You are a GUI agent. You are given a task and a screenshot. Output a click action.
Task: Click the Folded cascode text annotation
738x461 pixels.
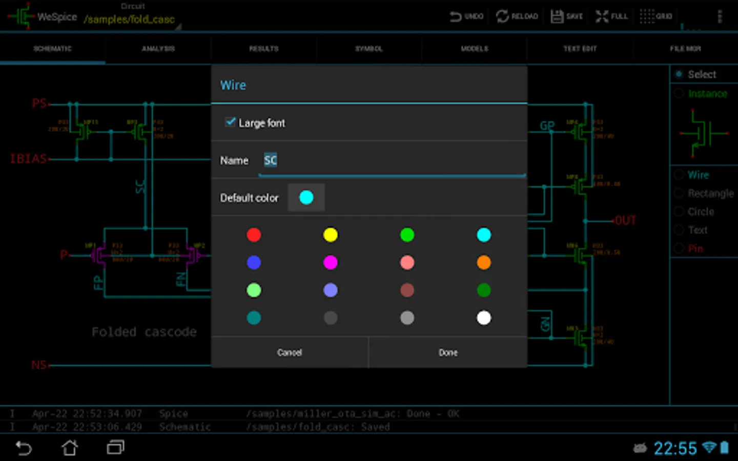pyautogui.click(x=144, y=332)
